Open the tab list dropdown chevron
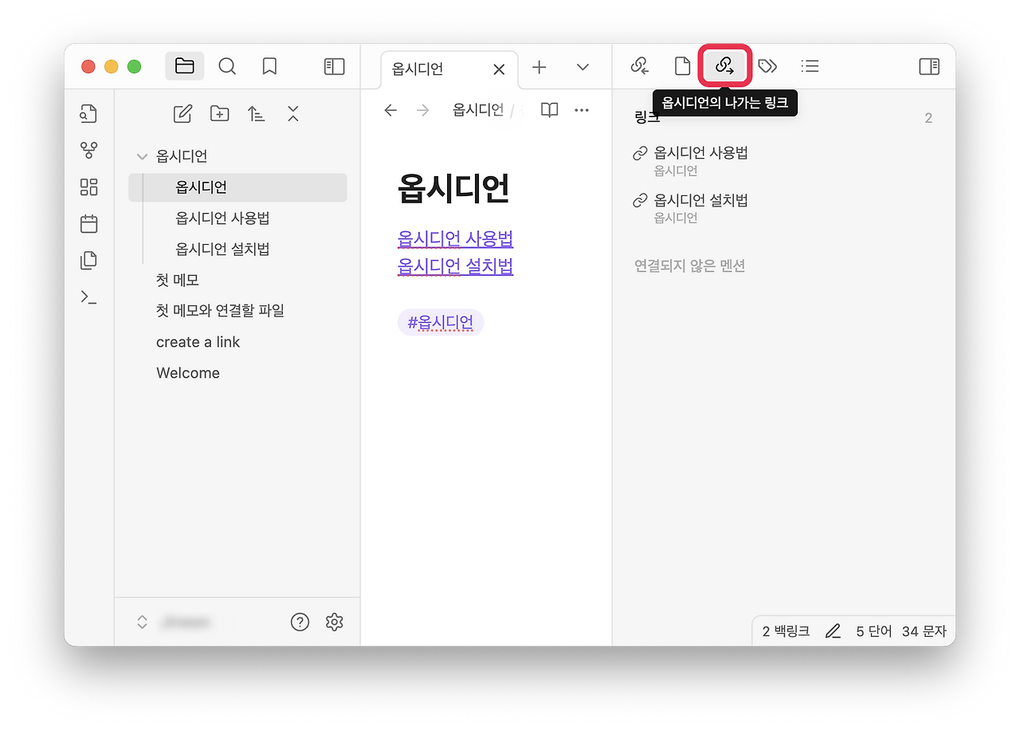Image resolution: width=1020 pixels, height=731 pixels. tap(583, 68)
